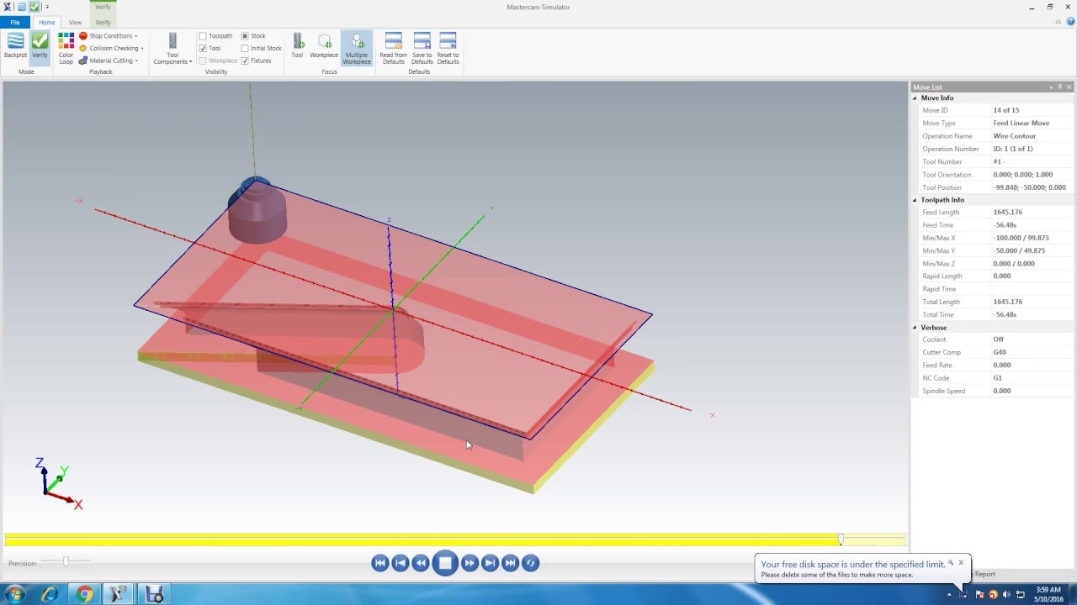Open the Report tab

coord(984,575)
